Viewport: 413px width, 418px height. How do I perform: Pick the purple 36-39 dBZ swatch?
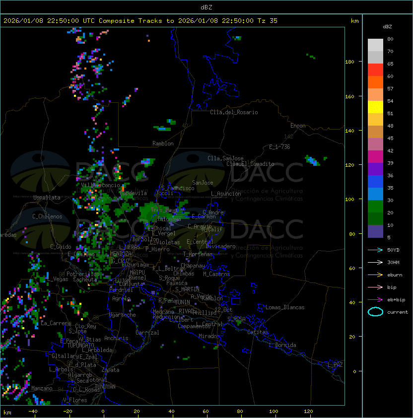(x=375, y=169)
